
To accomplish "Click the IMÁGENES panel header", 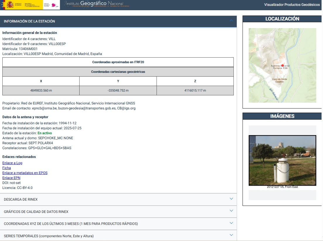I will pos(282,116).
